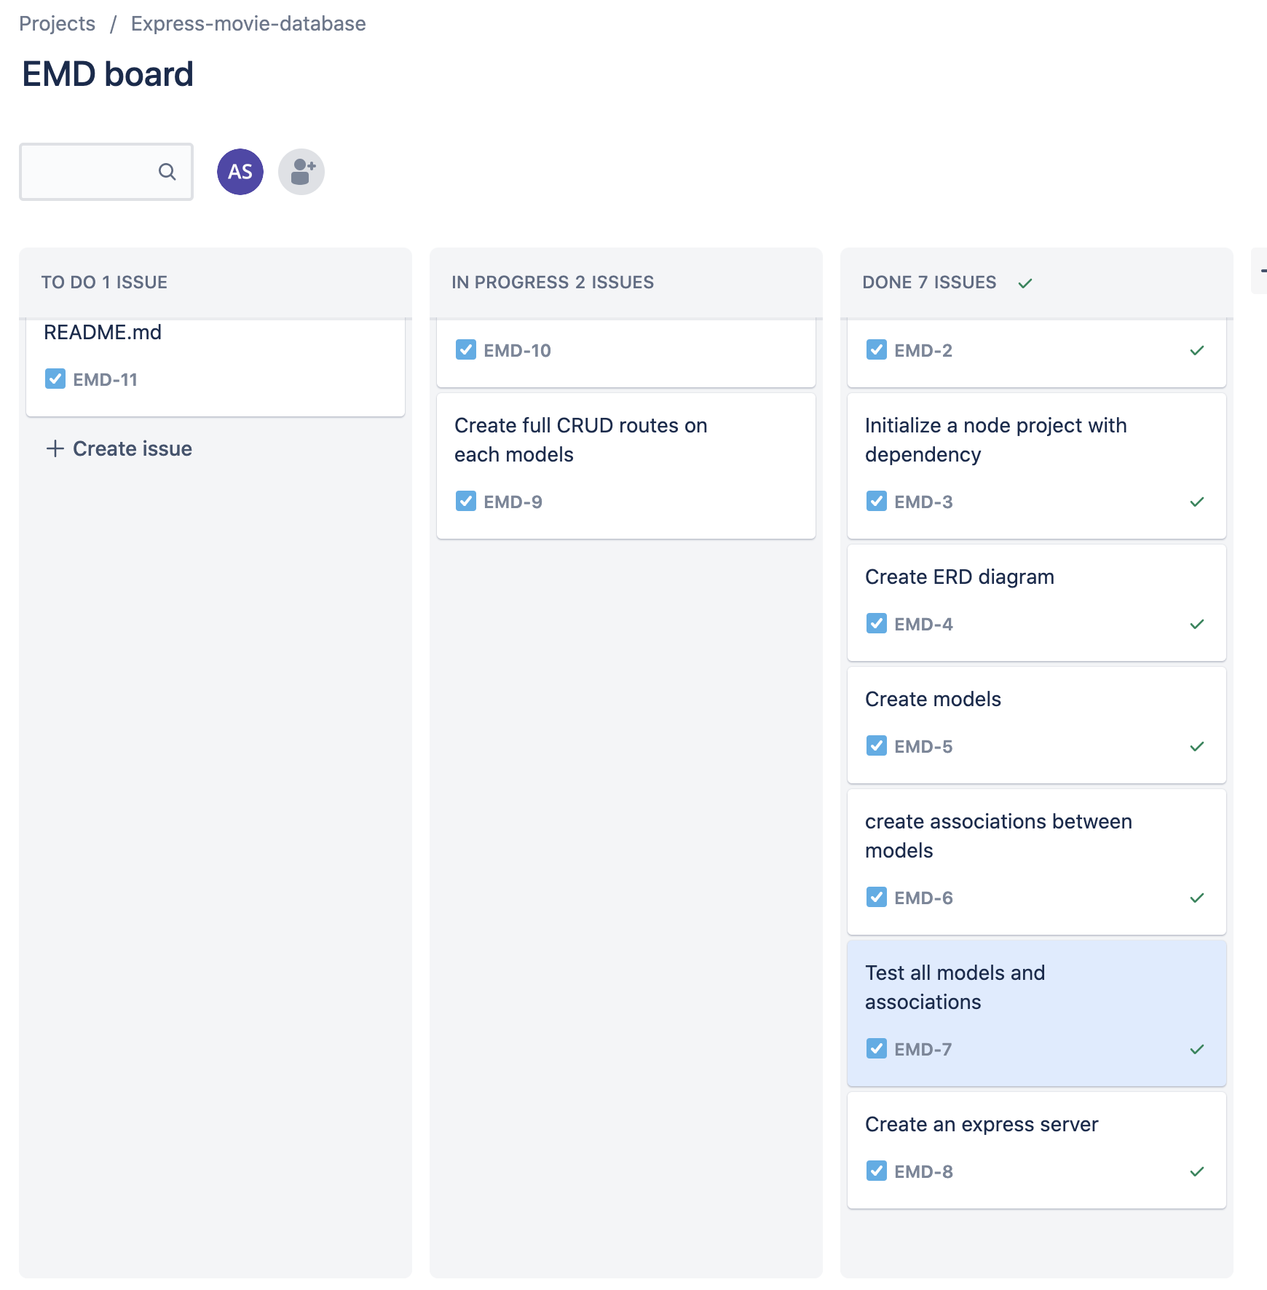
Task: Click the EMD-9 task type icon
Action: [x=467, y=502]
